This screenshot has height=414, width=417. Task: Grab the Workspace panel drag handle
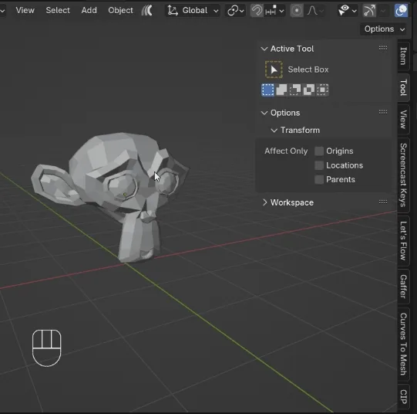click(383, 202)
